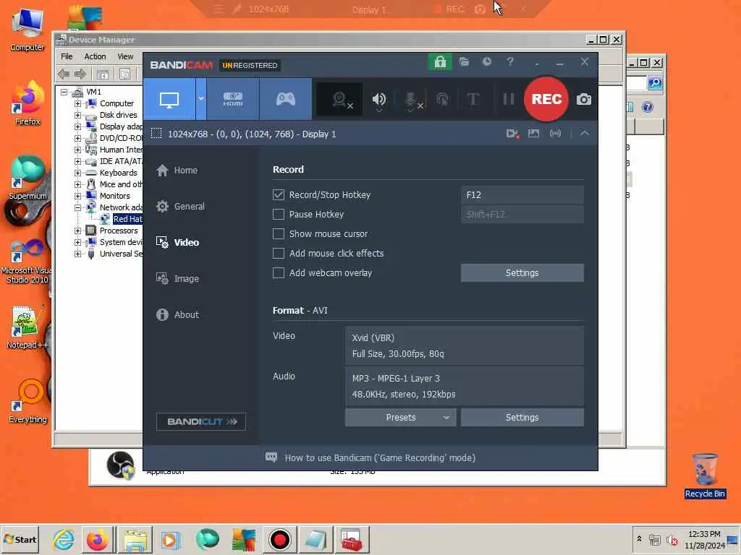Toggle microphone icon in Bandicam toolbar
The image size is (741, 555).
(411, 100)
